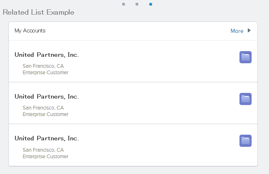Click San Francisco, CA in the first account
This screenshot has height=174, width=269.
click(43, 66)
